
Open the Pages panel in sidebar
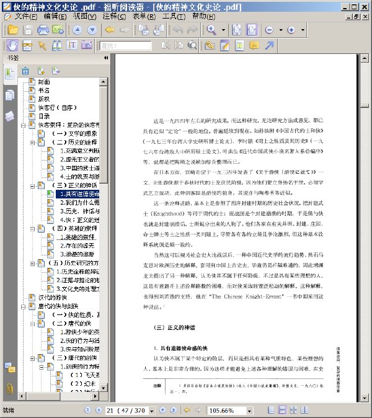click(x=9, y=95)
